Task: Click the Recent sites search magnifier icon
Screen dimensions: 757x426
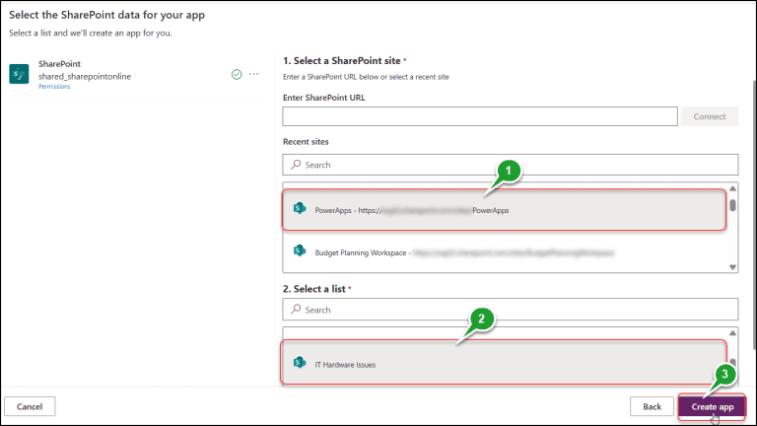Action: (x=296, y=165)
